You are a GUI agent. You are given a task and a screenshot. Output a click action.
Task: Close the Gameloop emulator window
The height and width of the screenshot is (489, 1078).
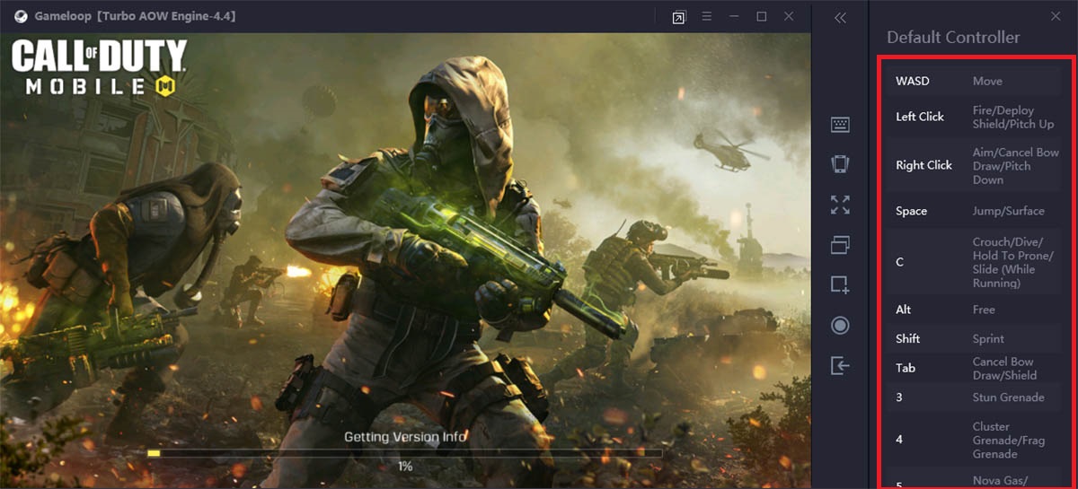click(789, 16)
